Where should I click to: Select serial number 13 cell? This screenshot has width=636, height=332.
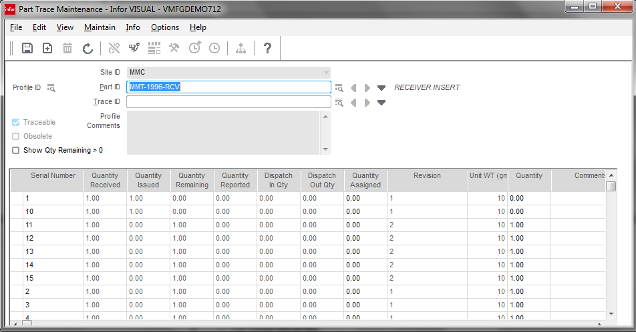(x=53, y=252)
